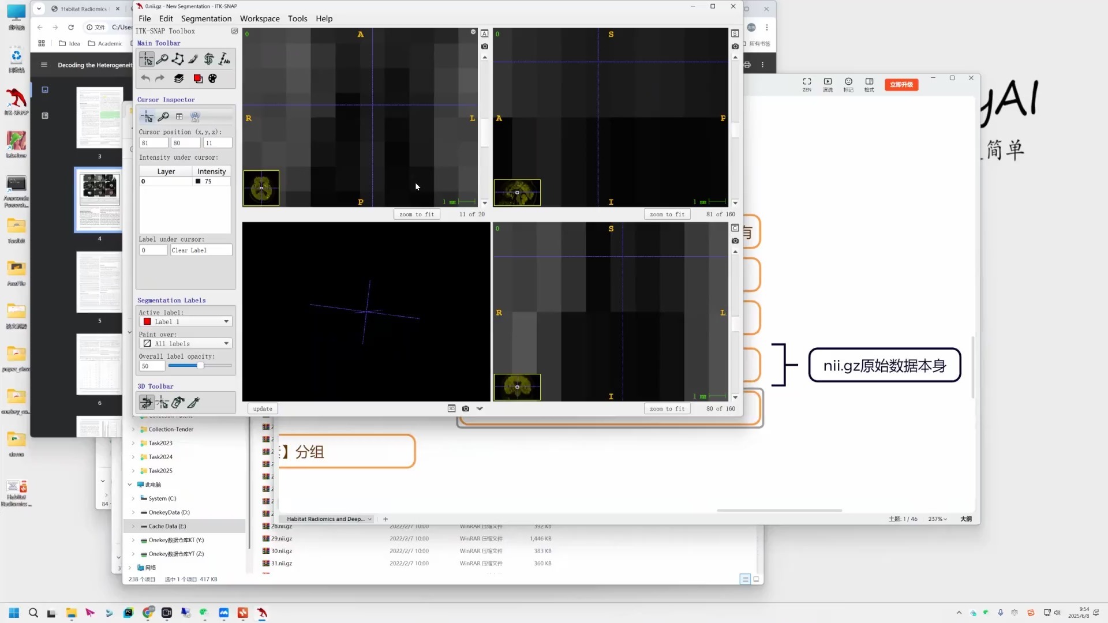Adjust the overall label opacity slider

click(200, 366)
